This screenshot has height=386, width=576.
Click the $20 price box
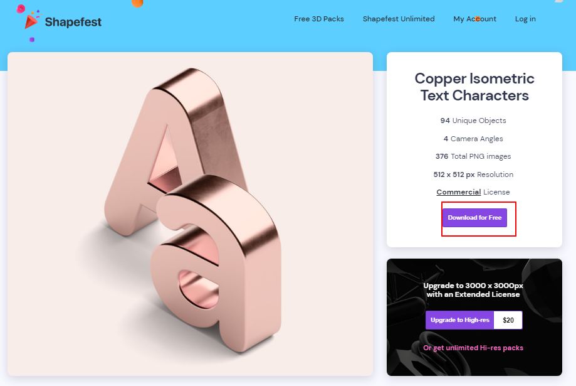pos(508,320)
